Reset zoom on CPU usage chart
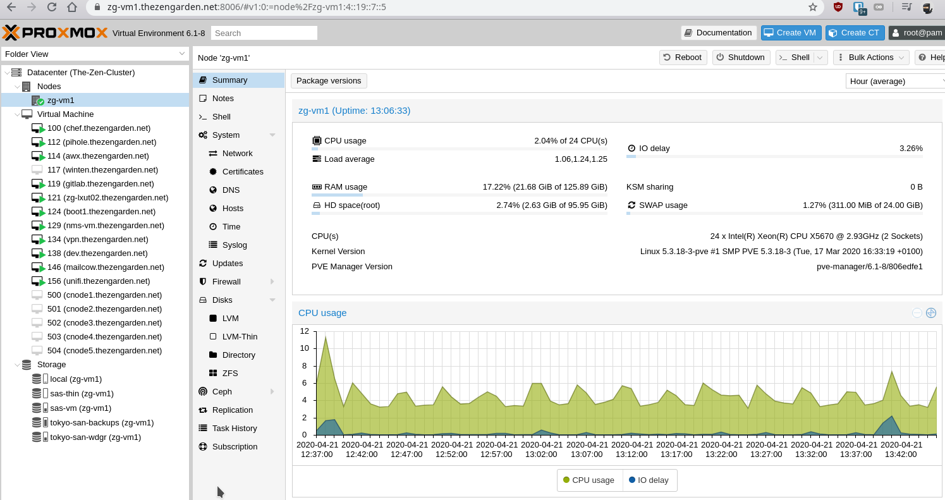The width and height of the screenshot is (945, 500). click(x=931, y=313)
